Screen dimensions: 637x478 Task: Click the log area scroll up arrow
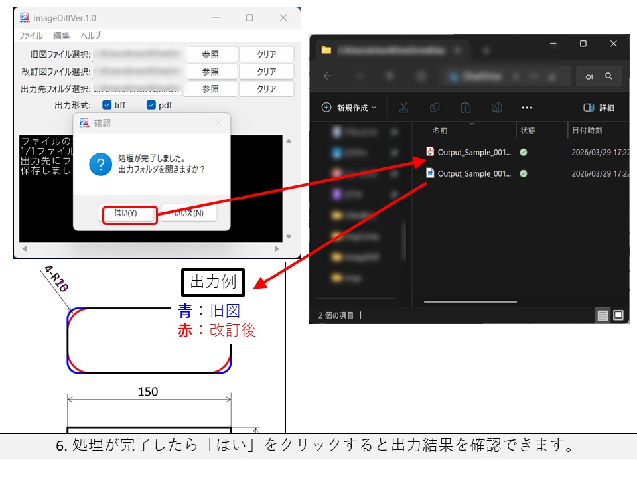pos(289,141)
